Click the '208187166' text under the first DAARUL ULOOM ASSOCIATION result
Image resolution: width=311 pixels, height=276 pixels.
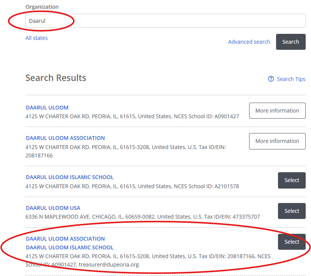pos(39,155)
